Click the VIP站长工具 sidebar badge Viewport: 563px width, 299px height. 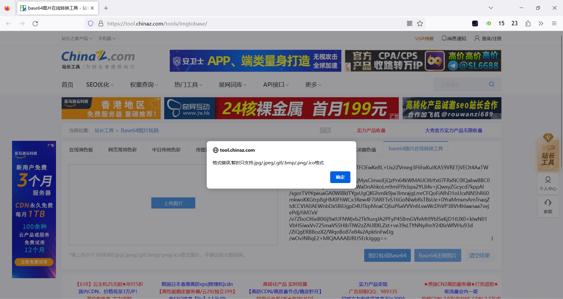548,154
